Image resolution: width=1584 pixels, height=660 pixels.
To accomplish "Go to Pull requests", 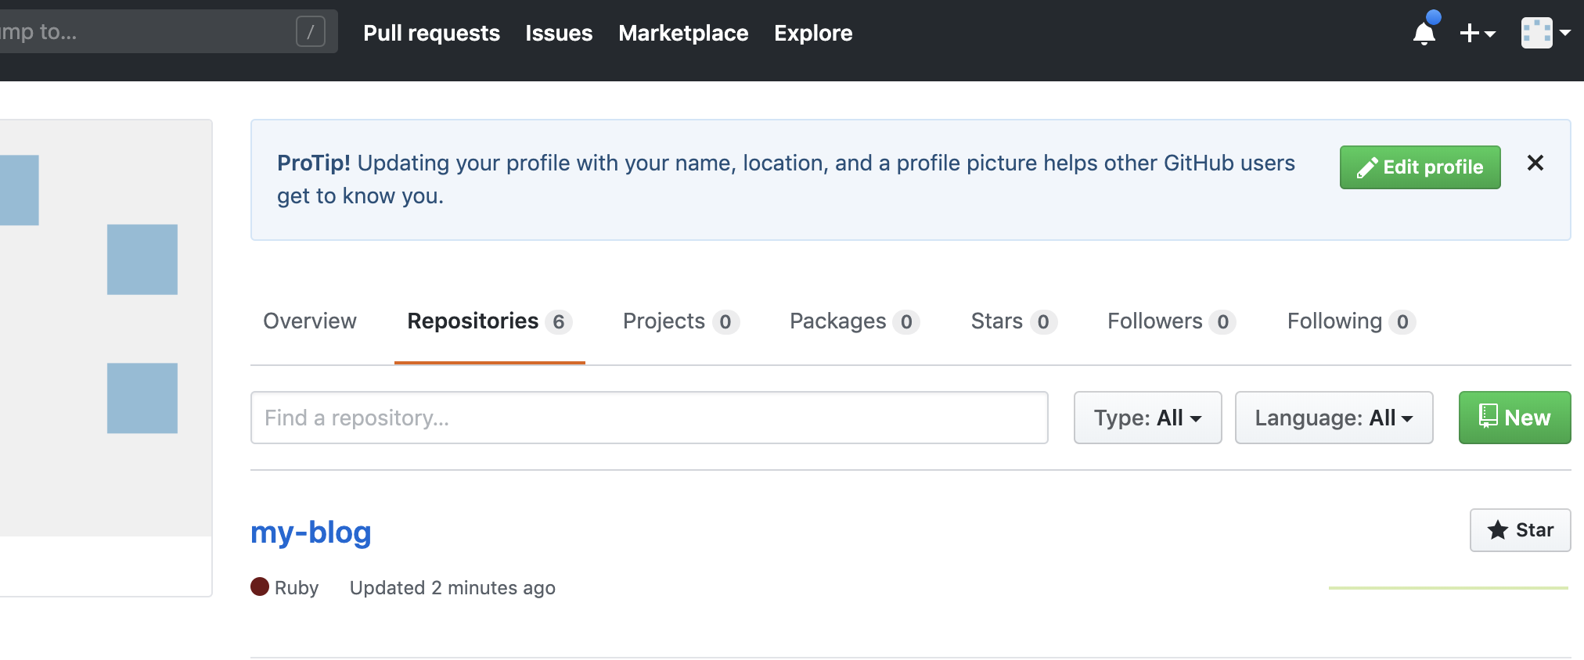I will point(431,33).
